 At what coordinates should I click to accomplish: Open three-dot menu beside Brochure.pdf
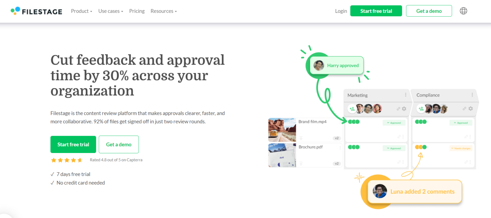(340, 148)
